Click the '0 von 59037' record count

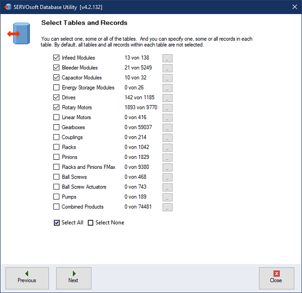click(x=138, y=127)
